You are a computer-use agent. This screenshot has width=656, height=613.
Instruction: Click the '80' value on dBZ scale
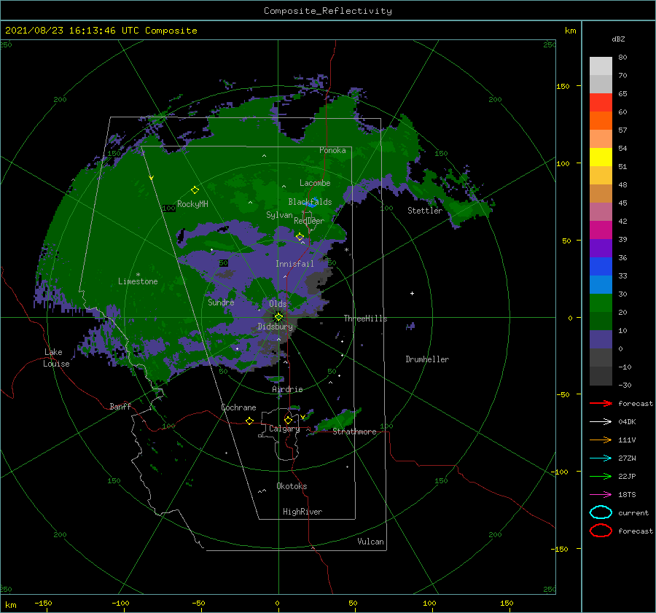pos(622,58)
